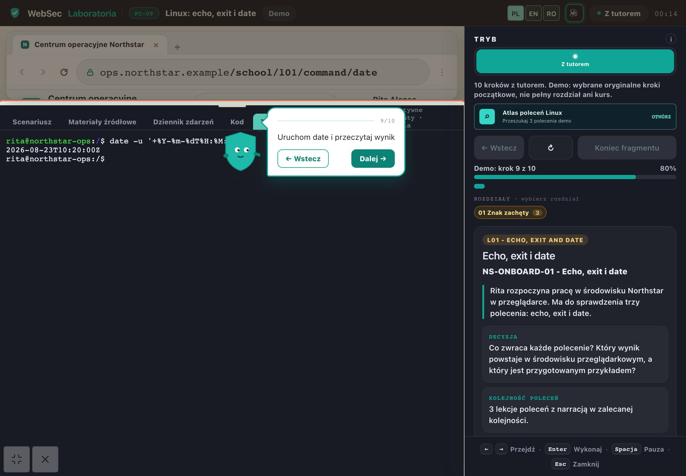This screenshot has width=686, height=476.
Task: Switch language to EN
Action: (x=533, y=13)
